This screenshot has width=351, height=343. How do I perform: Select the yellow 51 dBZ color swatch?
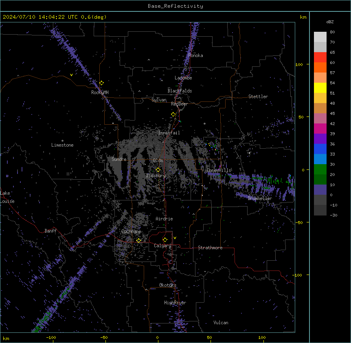coord(320,88)
